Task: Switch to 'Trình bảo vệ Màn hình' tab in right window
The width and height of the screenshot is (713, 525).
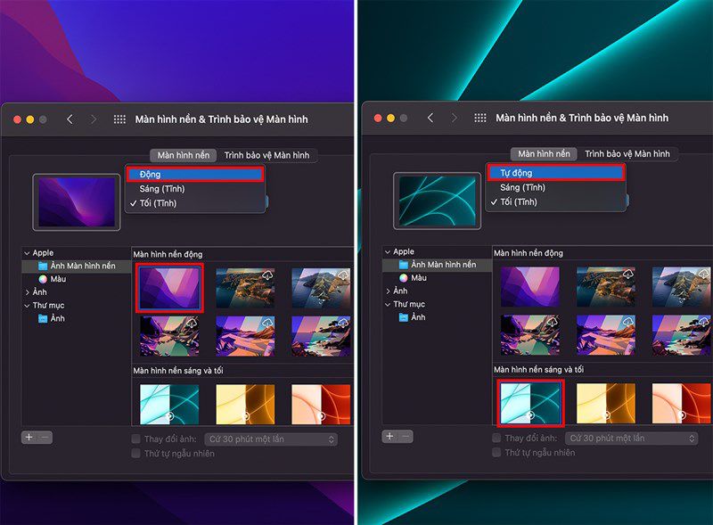Action: pos(627,154)
